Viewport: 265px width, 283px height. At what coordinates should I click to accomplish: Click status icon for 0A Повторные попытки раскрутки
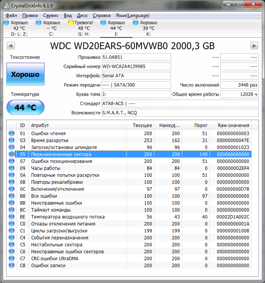(12, 175)
